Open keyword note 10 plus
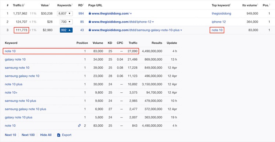 [x=14, y=84]
